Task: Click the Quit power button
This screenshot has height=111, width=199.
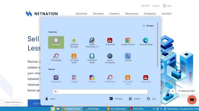Action: click(151, 99)
